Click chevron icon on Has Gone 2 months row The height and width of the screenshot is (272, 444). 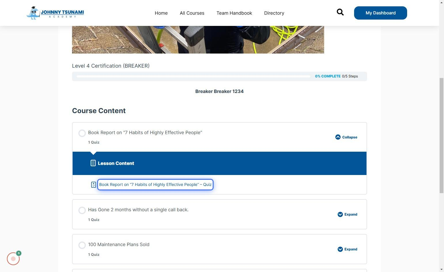[x=340, y=214]
